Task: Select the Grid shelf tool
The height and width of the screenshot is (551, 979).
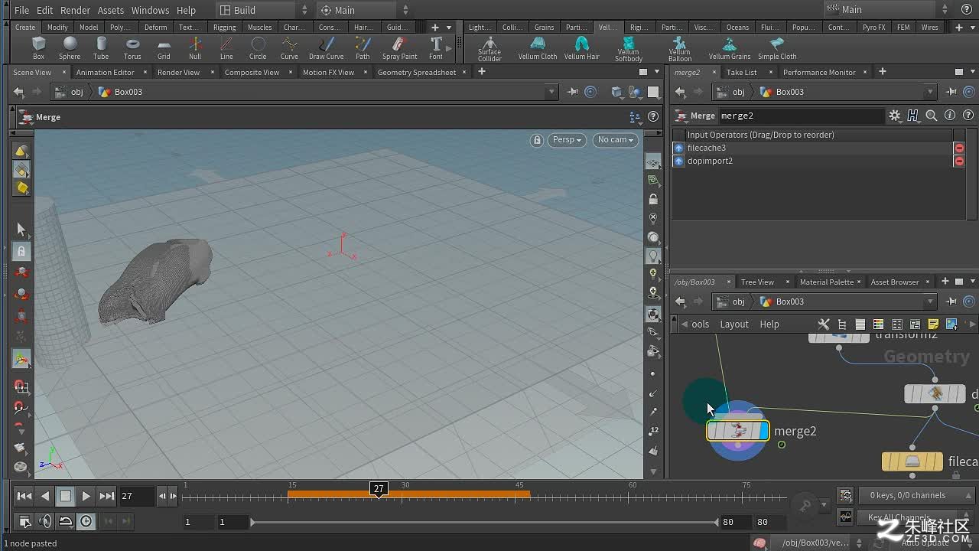Action: (164, 48)
